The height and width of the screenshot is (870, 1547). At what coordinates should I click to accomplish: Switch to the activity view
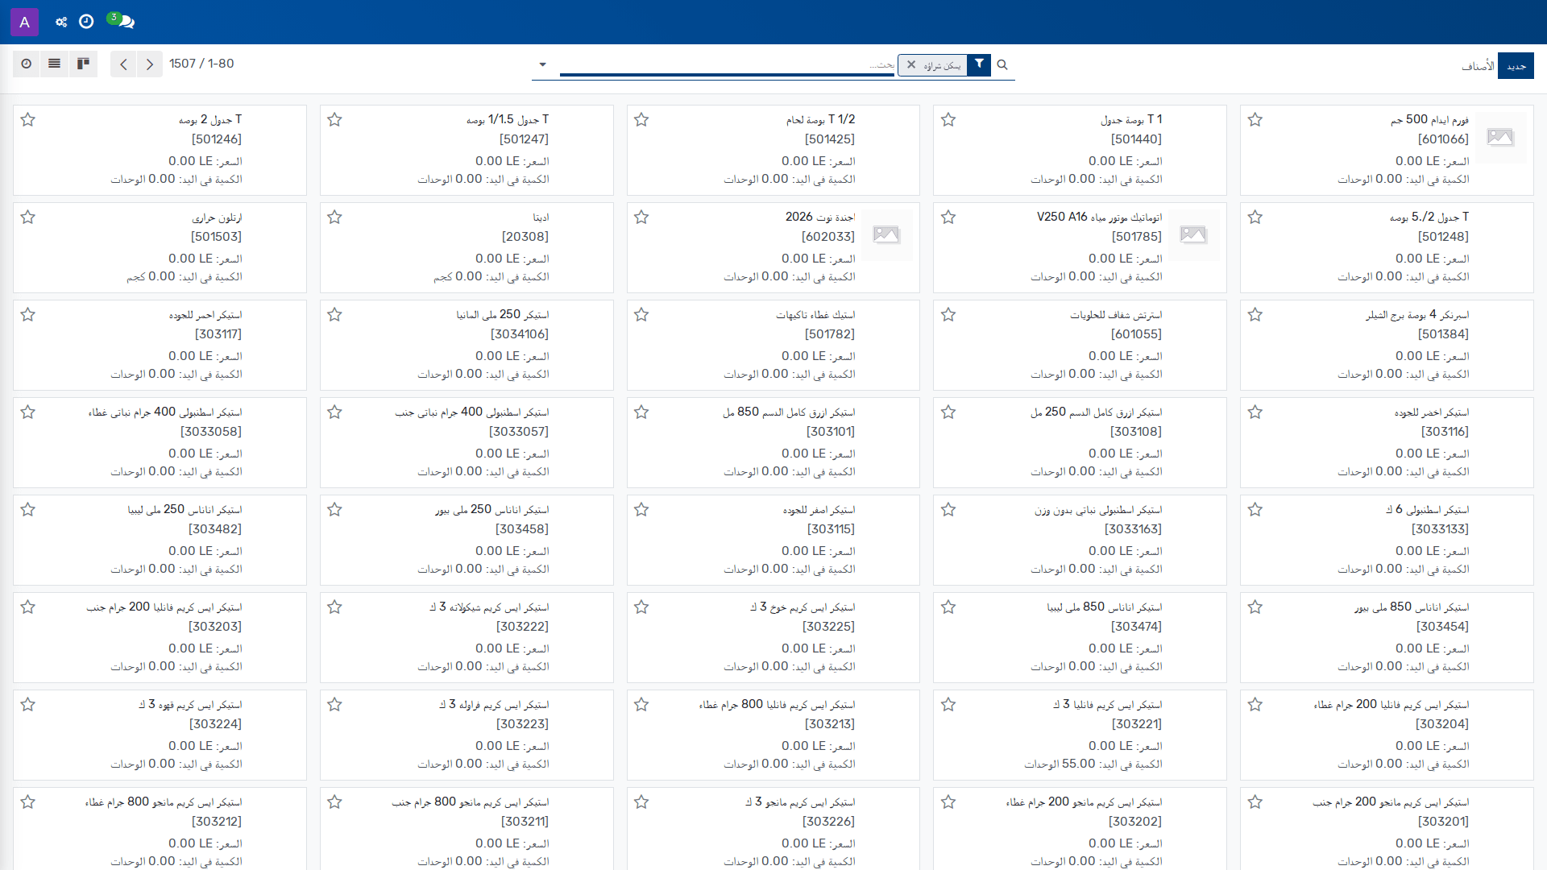point(27,64)
